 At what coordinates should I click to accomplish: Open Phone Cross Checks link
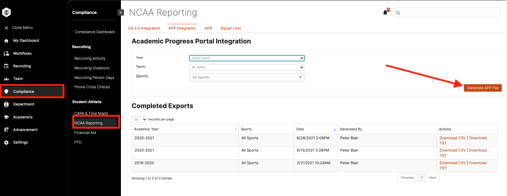[92, 87]
